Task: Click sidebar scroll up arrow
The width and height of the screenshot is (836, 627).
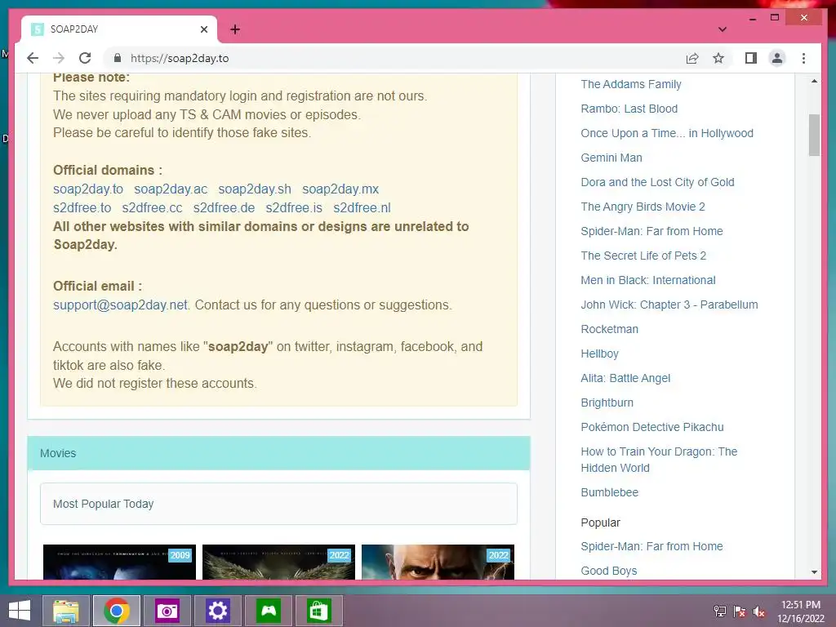Action: tap(814, 81)
